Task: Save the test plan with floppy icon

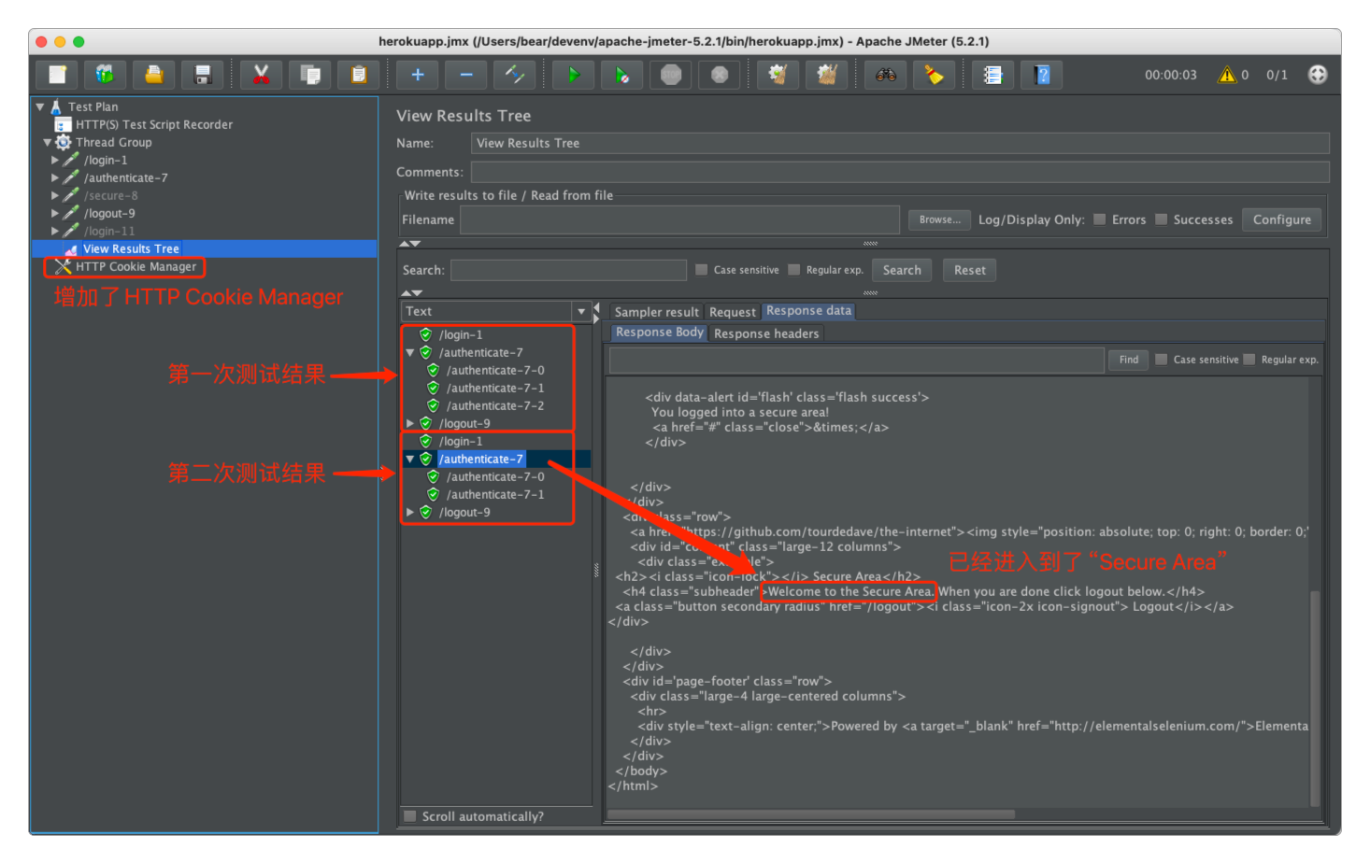Action: 203,75
